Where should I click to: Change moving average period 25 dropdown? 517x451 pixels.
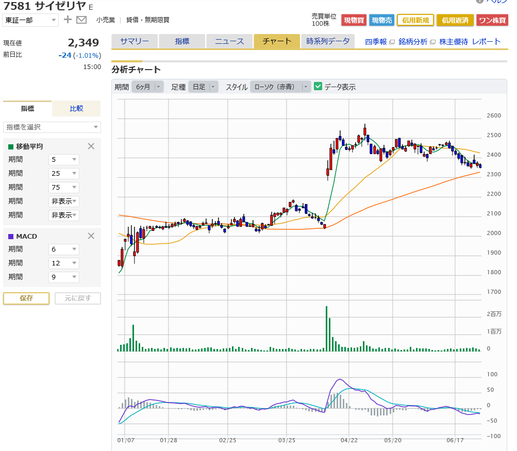(63, 173)
